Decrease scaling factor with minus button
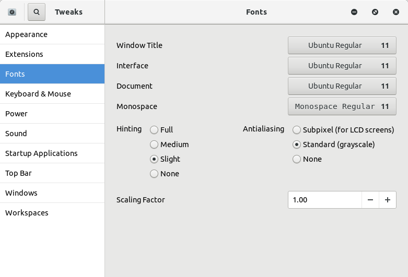 (370, 200)
